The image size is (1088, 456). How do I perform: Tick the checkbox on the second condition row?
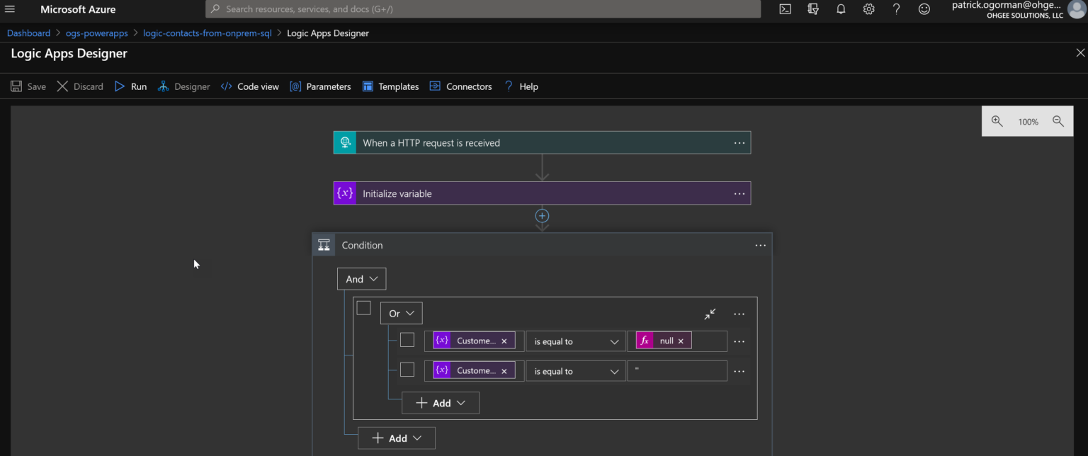(x=407, y=369)
